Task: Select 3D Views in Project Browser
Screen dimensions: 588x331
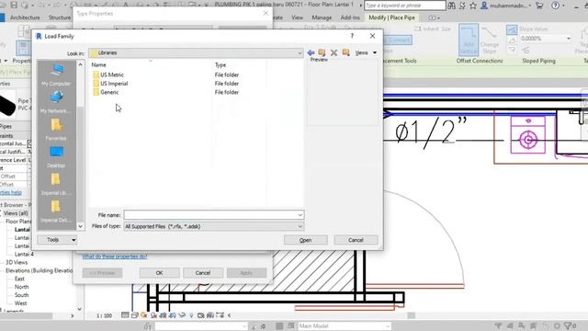Action: (17, 262)
